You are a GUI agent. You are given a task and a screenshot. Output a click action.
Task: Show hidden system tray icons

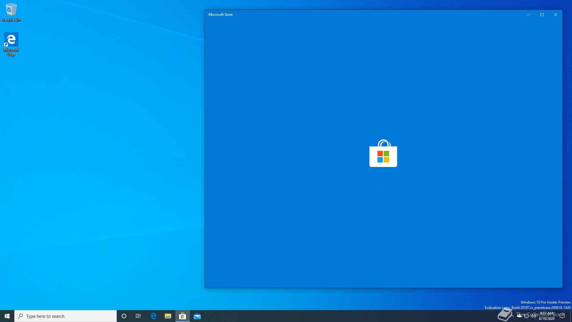(x=512, y=316)
